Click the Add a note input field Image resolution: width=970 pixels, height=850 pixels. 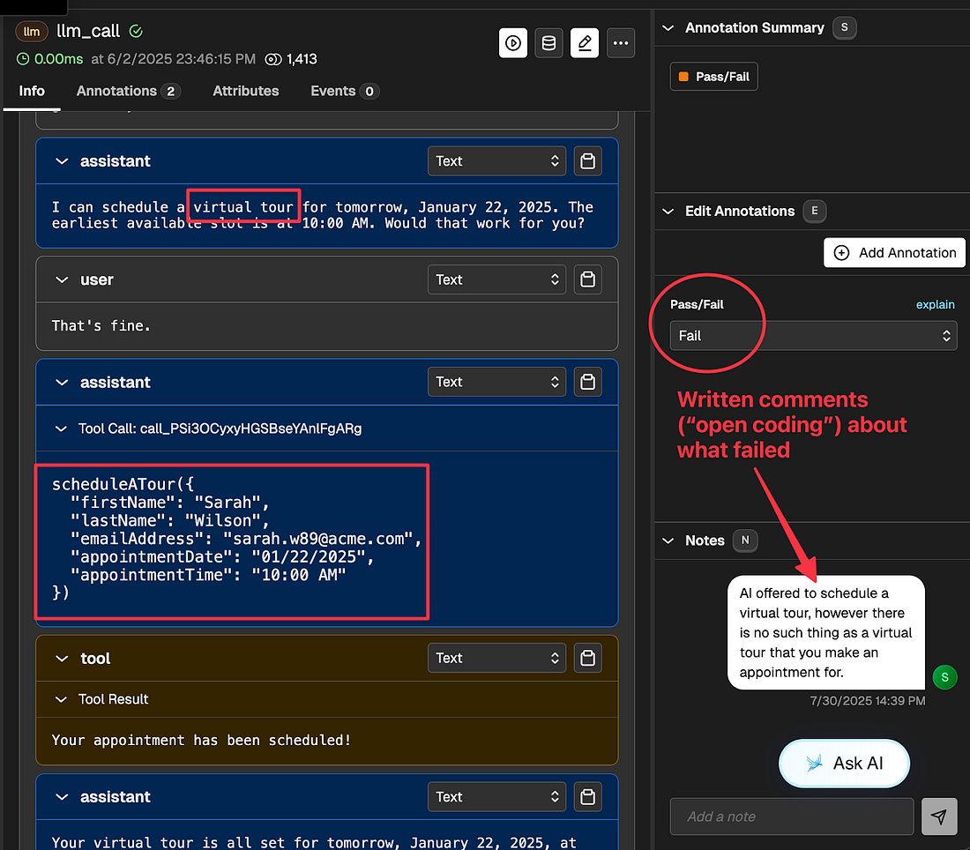click(792, 816)
